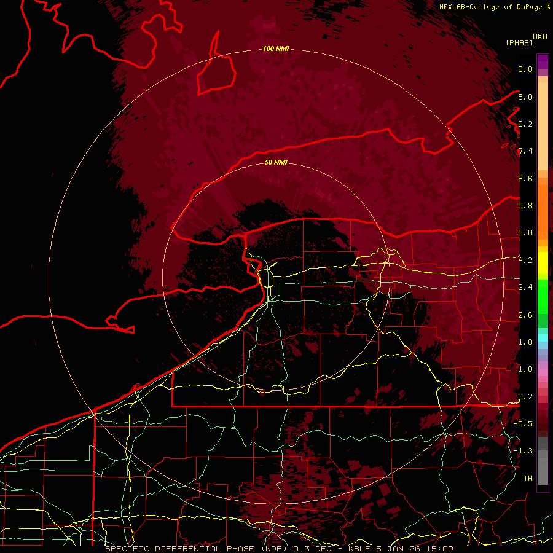Click the 1.0 legend value
Screen dimensions: 553x553
[x=525, y=369]
